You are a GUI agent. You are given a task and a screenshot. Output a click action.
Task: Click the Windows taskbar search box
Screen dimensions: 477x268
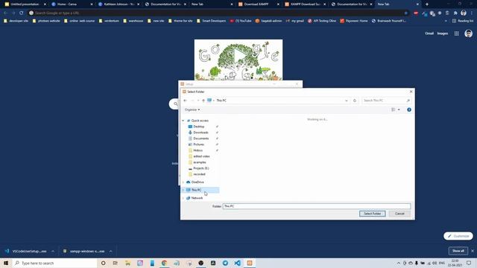pyautogui.click(x=55, y=263)
